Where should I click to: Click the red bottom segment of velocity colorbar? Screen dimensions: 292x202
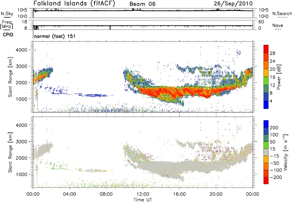click(x=266, y=180)
